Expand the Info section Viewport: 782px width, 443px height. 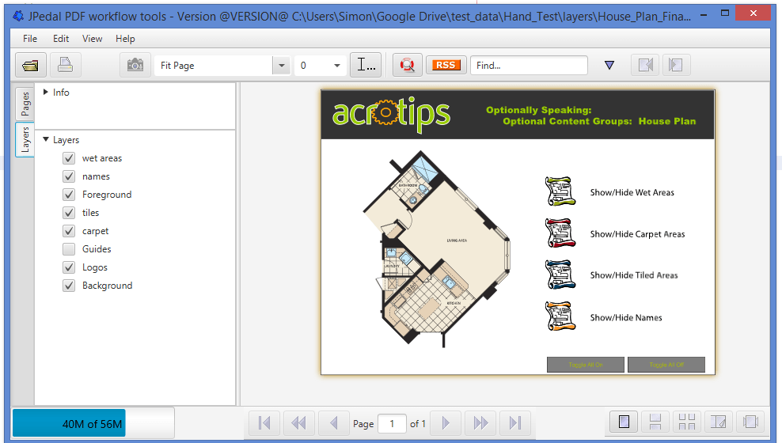pyautogui.click(x=46, y=93)
